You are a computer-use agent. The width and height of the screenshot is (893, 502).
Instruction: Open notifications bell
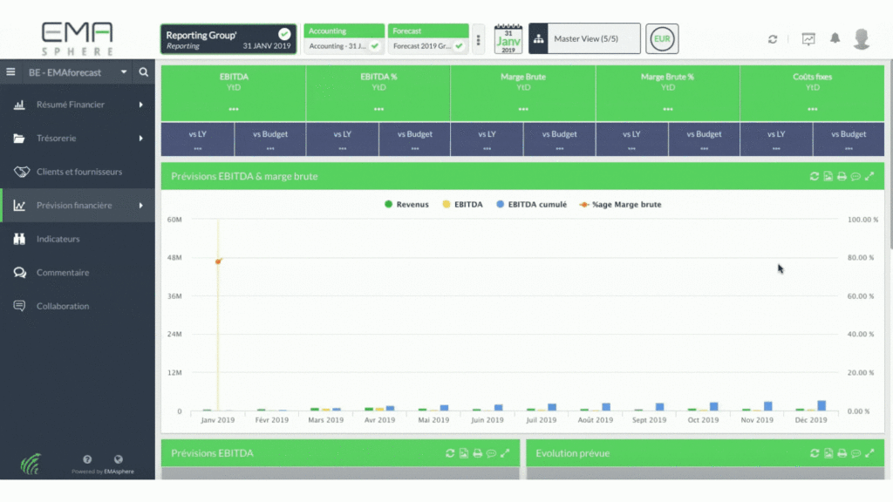click(835, 38)
